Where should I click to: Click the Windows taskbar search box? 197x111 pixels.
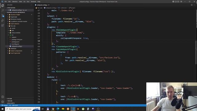tap(22, 109)
